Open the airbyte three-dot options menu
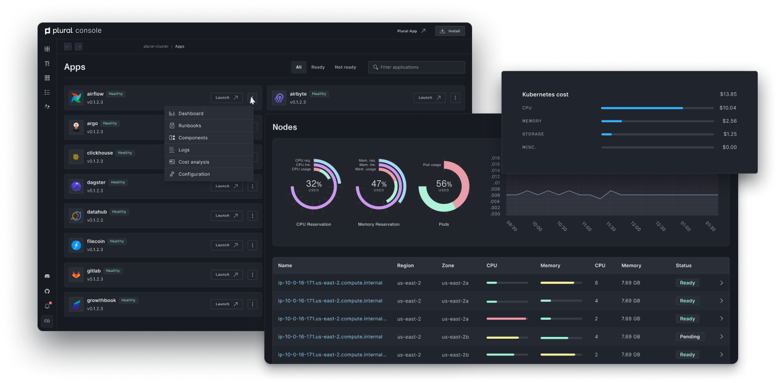This screenshot has width=778, height=383. (455, 98)
